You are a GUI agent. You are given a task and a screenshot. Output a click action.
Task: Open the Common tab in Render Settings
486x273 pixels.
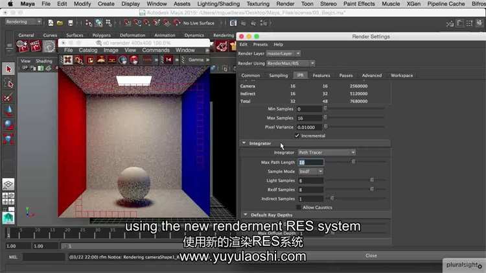click(x=250, y=75)
